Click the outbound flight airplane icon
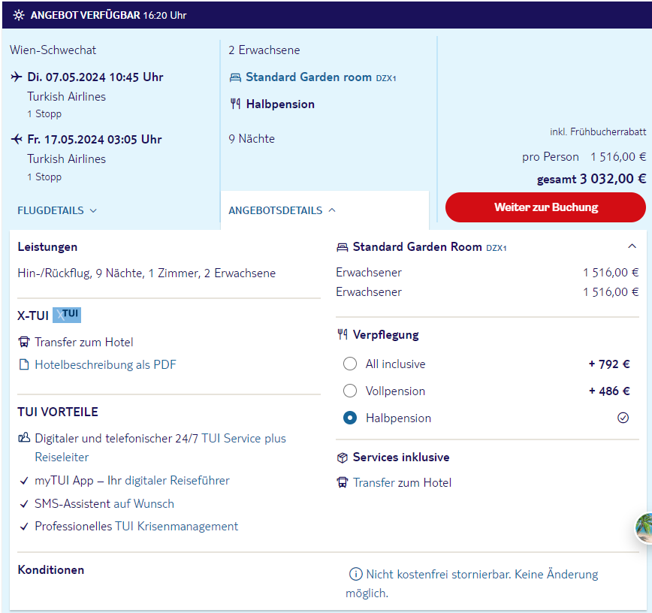 17,77
